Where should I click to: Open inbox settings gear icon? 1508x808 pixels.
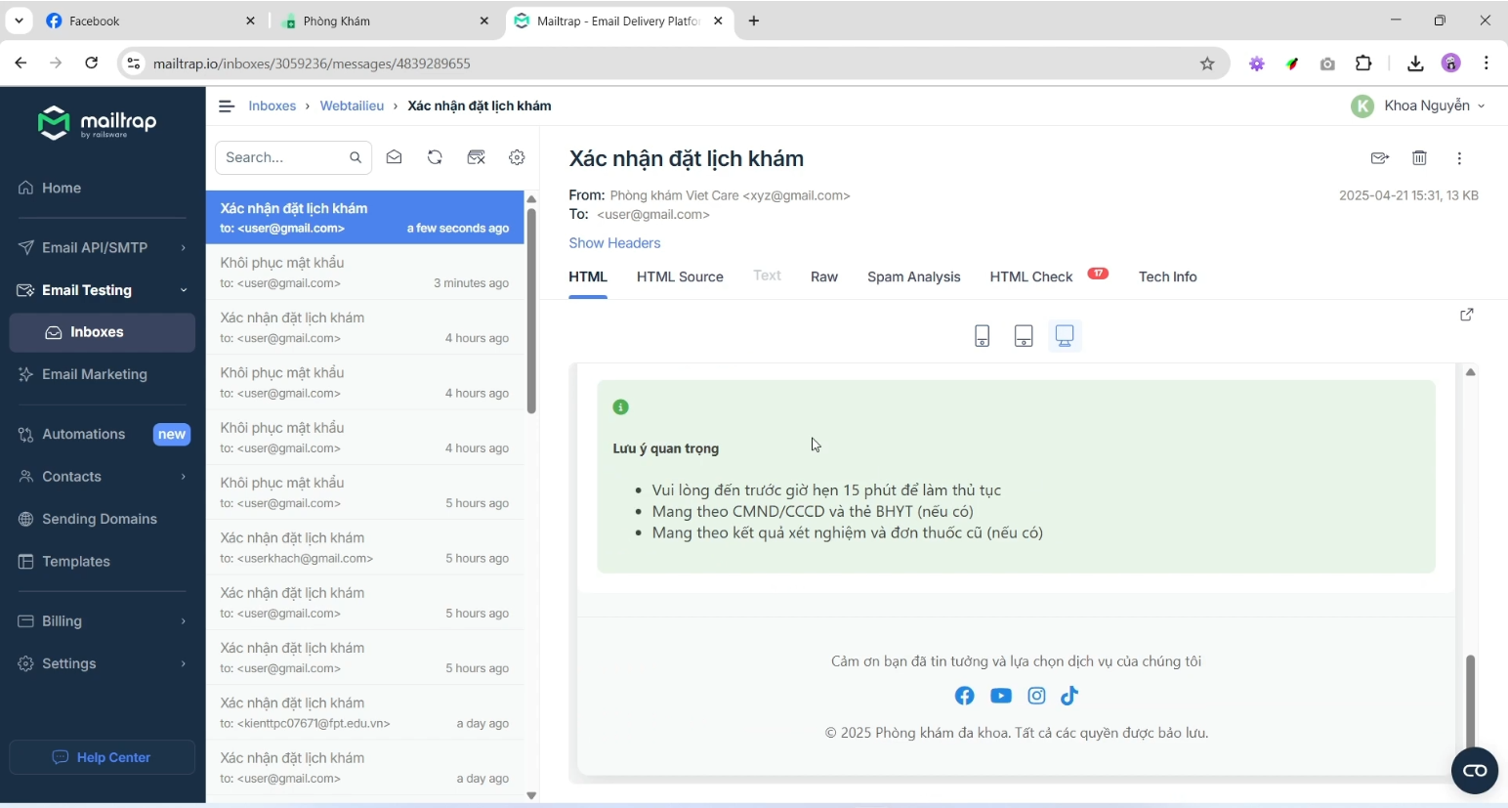[x=517, y=157]
